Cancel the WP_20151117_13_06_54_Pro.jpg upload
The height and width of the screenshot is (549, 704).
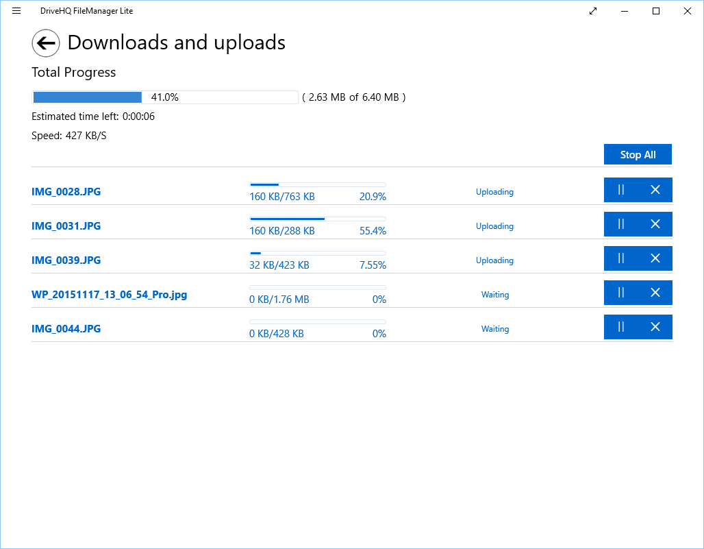point(655,293)
